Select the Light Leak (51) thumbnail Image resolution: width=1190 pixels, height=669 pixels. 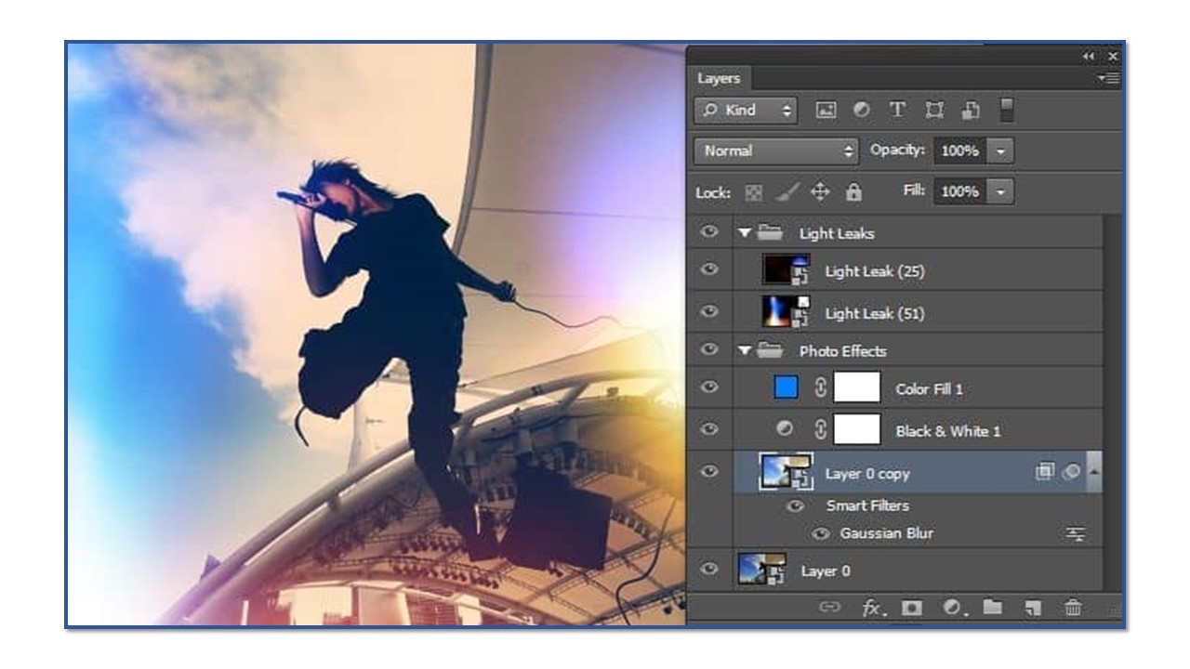pos(786,312)
